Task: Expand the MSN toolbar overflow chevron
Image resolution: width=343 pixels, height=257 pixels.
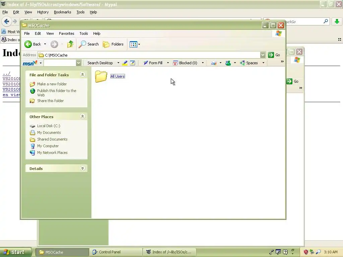Action: (282, 62)
